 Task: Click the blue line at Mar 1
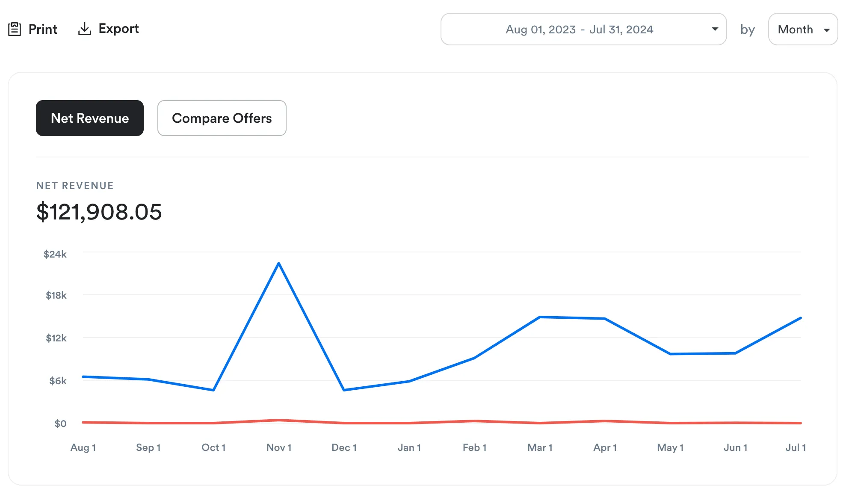pyautogui.click(x=540, y=317)
